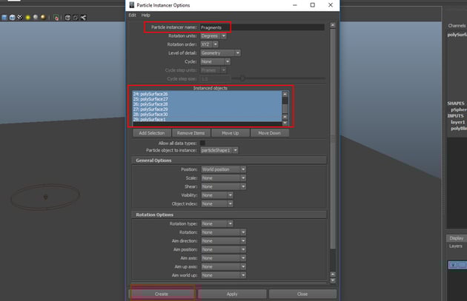Image resolution: width=467 pixels, height=301 pixels.
Task: Open the Aim direction dropdown
Action: [223, 240]
